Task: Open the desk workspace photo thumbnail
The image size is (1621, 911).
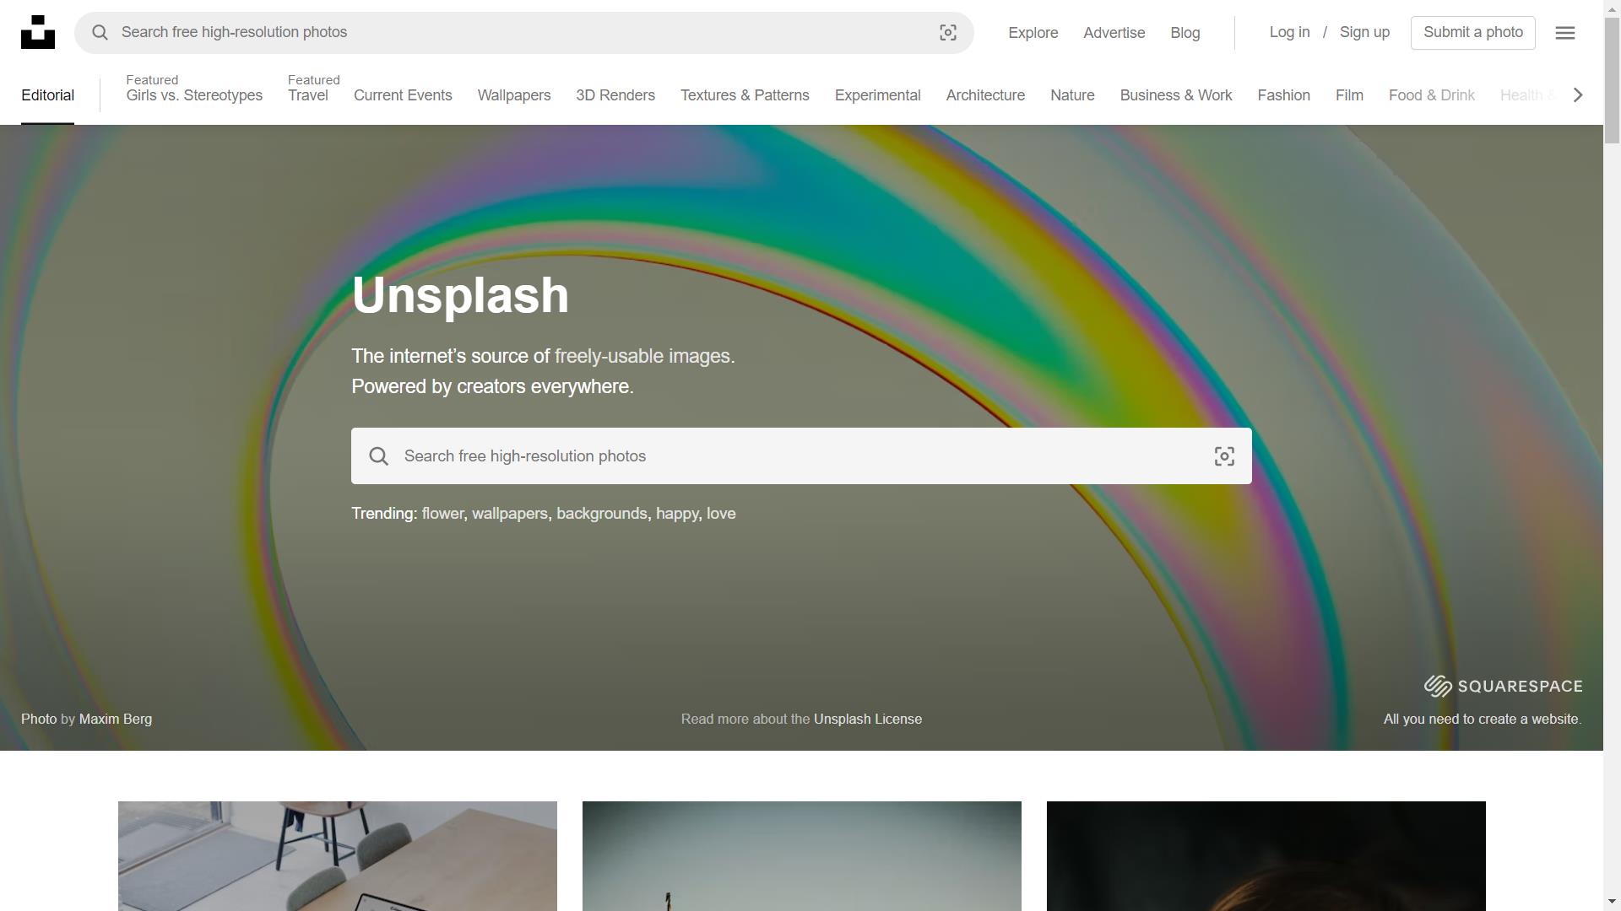Action: click(x=337, y=855)
